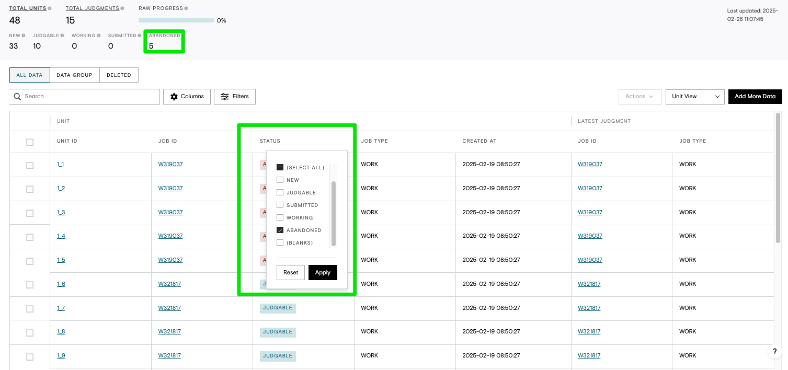Viewport: 788px width, 370px height.
Task: Uncheck the ABANDONED status filter option
Action: click(x=280, y=230)
